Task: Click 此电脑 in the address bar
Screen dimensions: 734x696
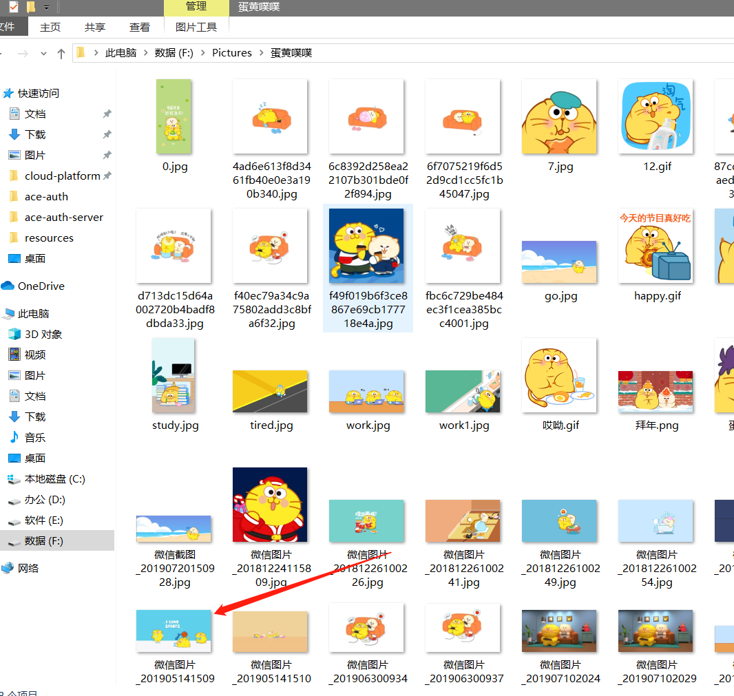Action: pos(120,53)
